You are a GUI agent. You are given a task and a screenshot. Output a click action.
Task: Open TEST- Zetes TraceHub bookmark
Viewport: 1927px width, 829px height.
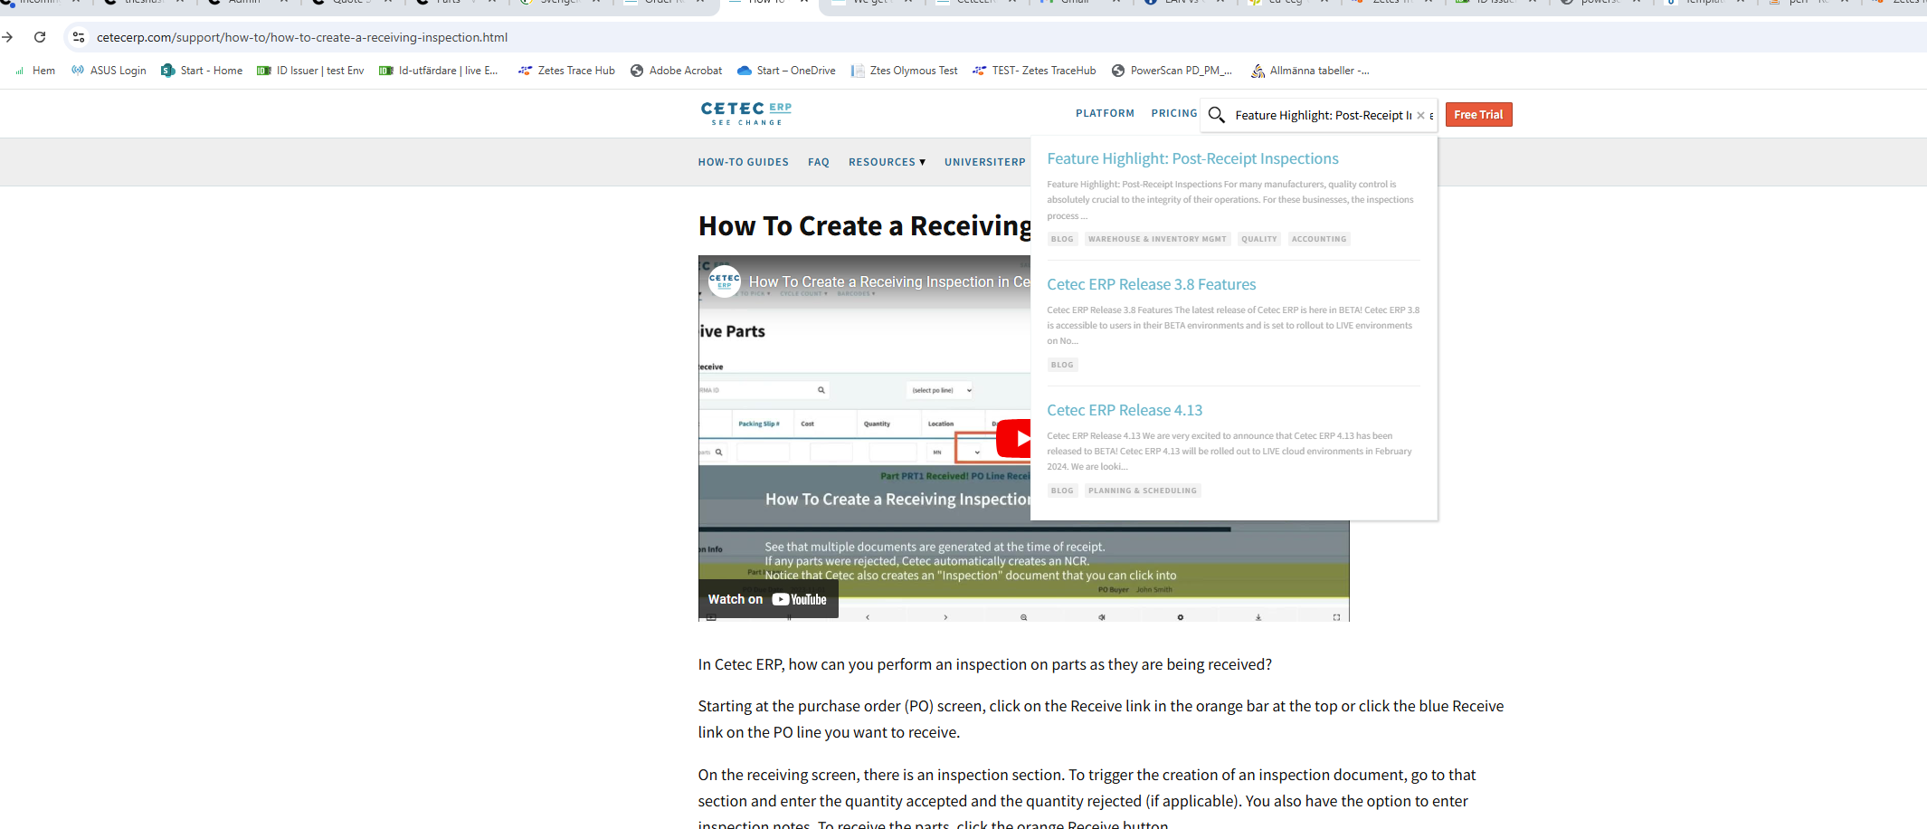tap(1034, 71)
